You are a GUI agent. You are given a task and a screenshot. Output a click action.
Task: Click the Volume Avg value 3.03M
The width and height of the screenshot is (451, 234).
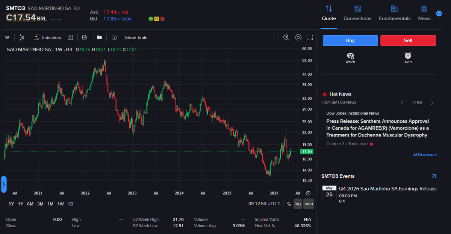point(239,226)
